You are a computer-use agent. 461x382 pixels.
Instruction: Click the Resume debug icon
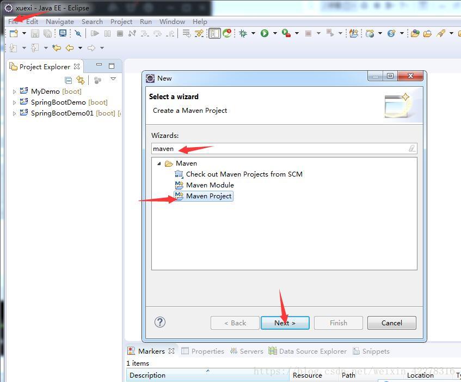pos(95,33)
